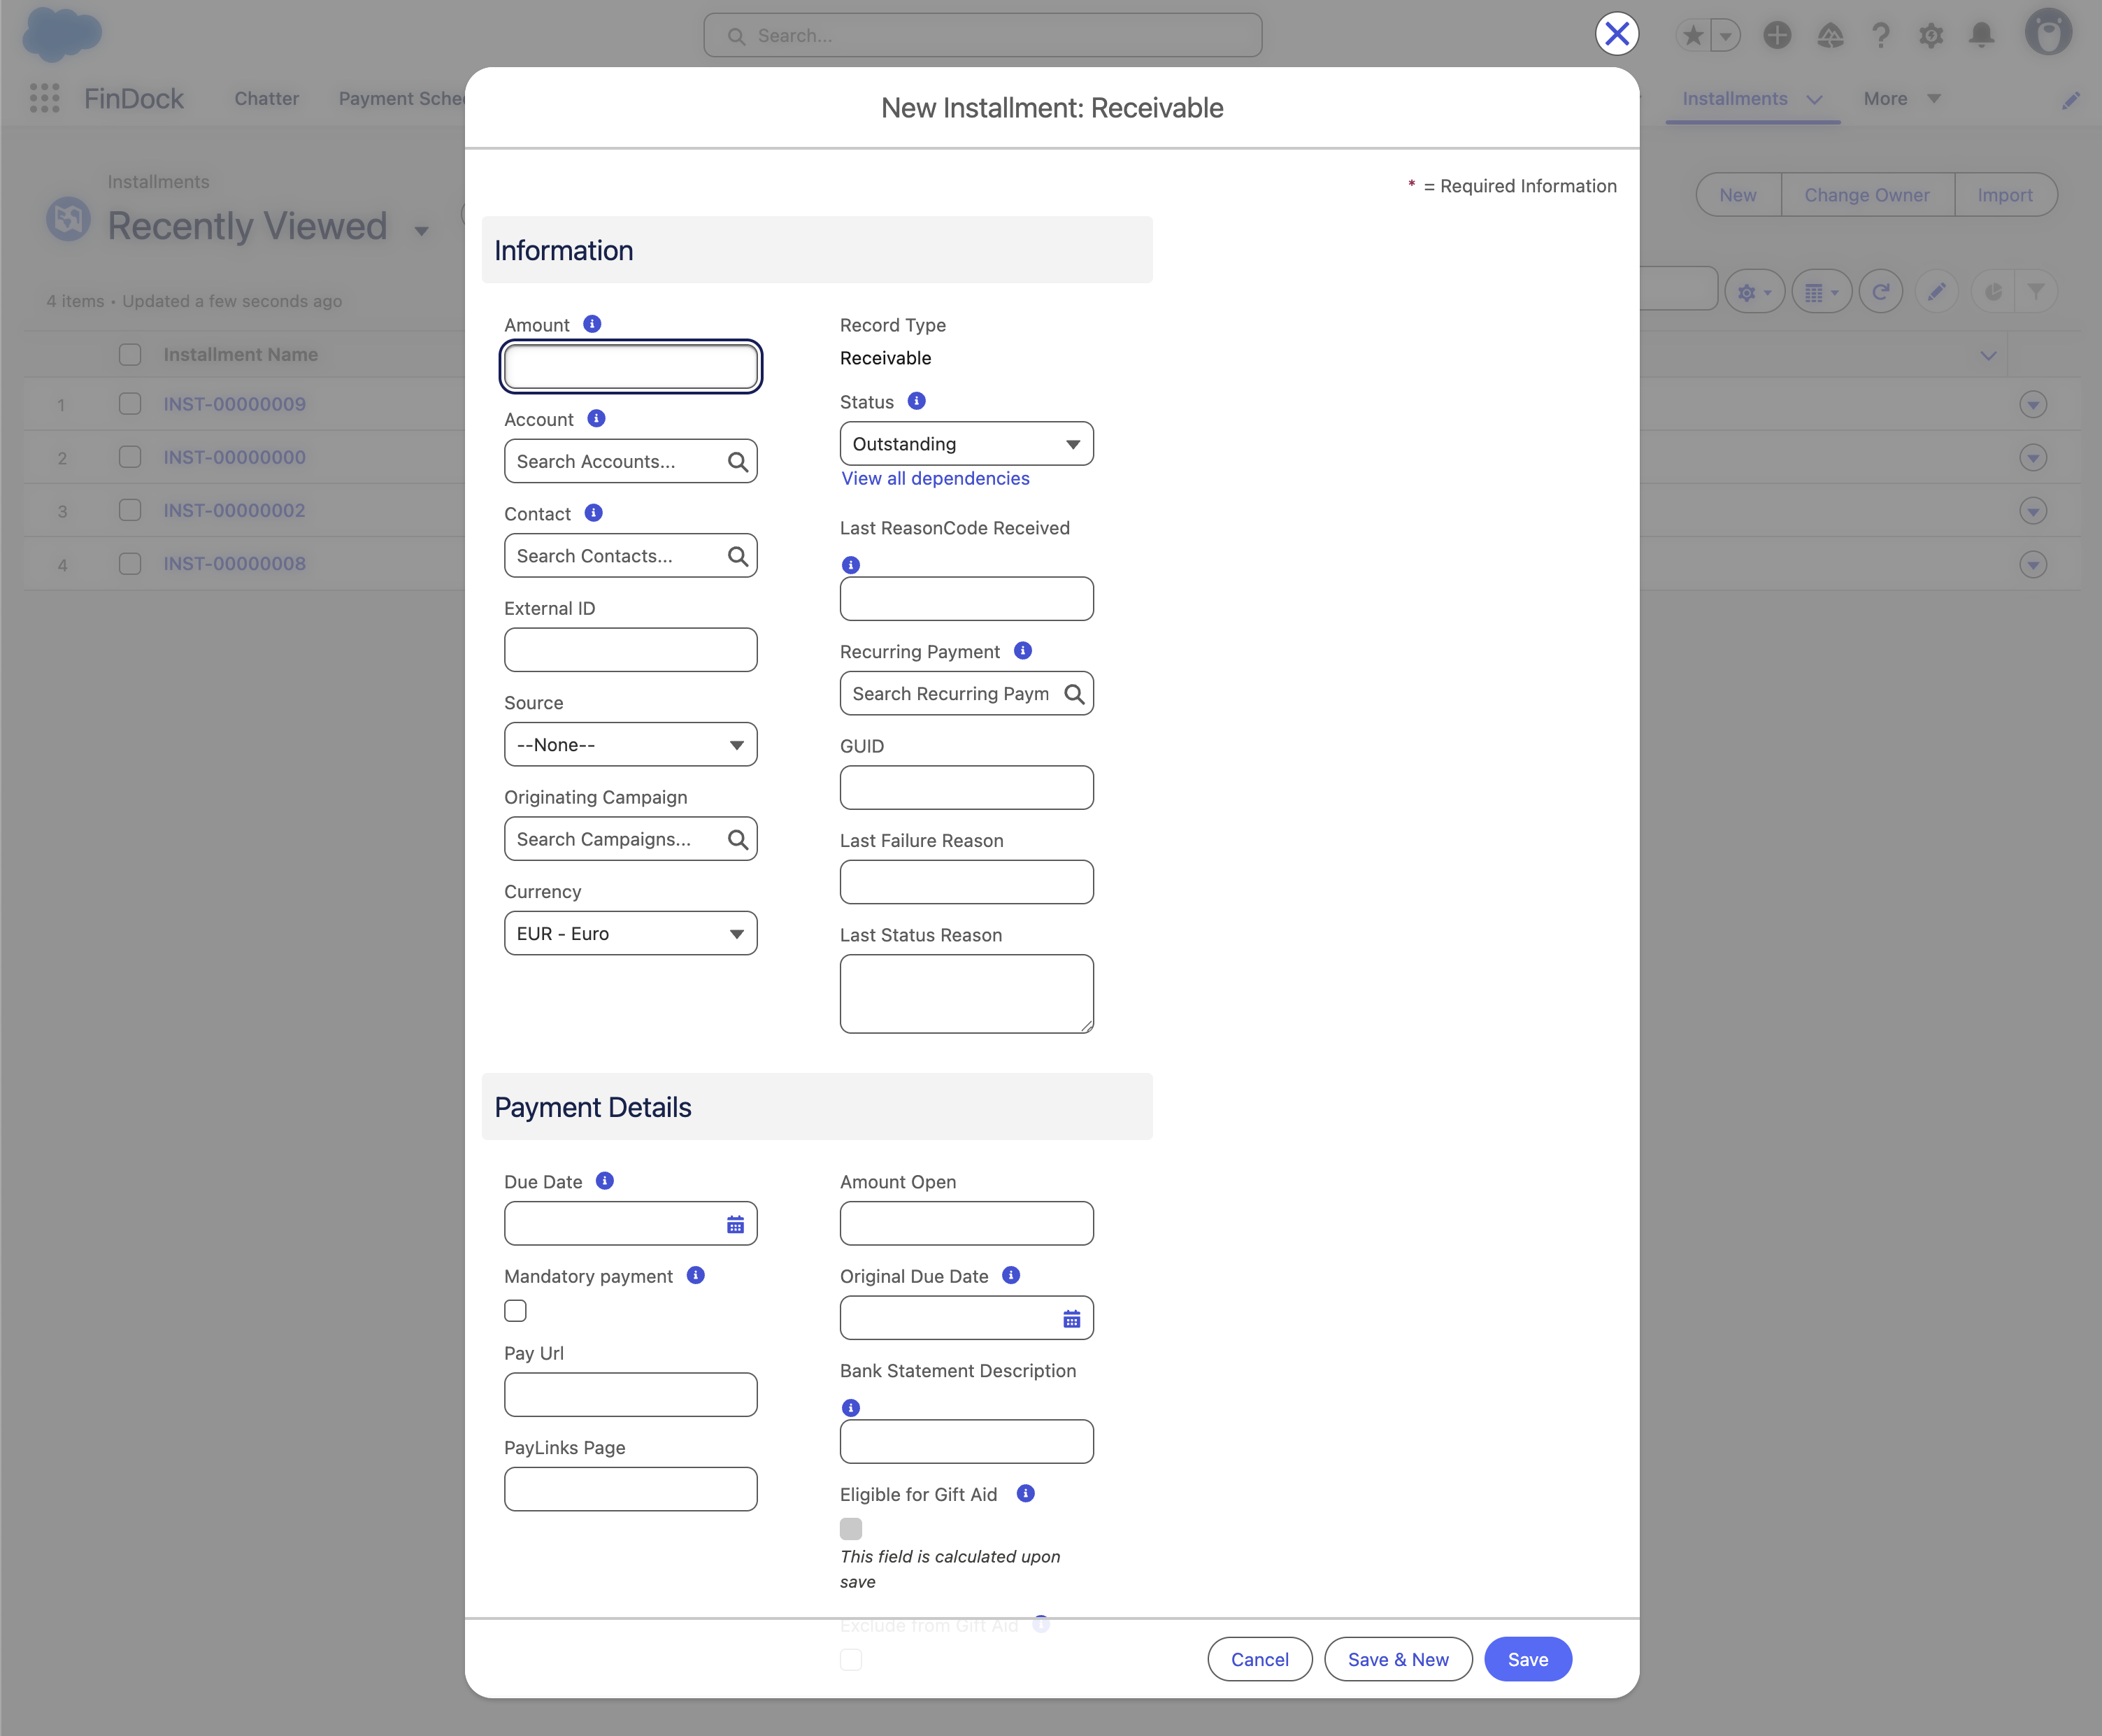Viewport: 2102px width, 1736px height.
Task: Select the INST-00000009 row checkbox
Action: click(x=130, y=404)
